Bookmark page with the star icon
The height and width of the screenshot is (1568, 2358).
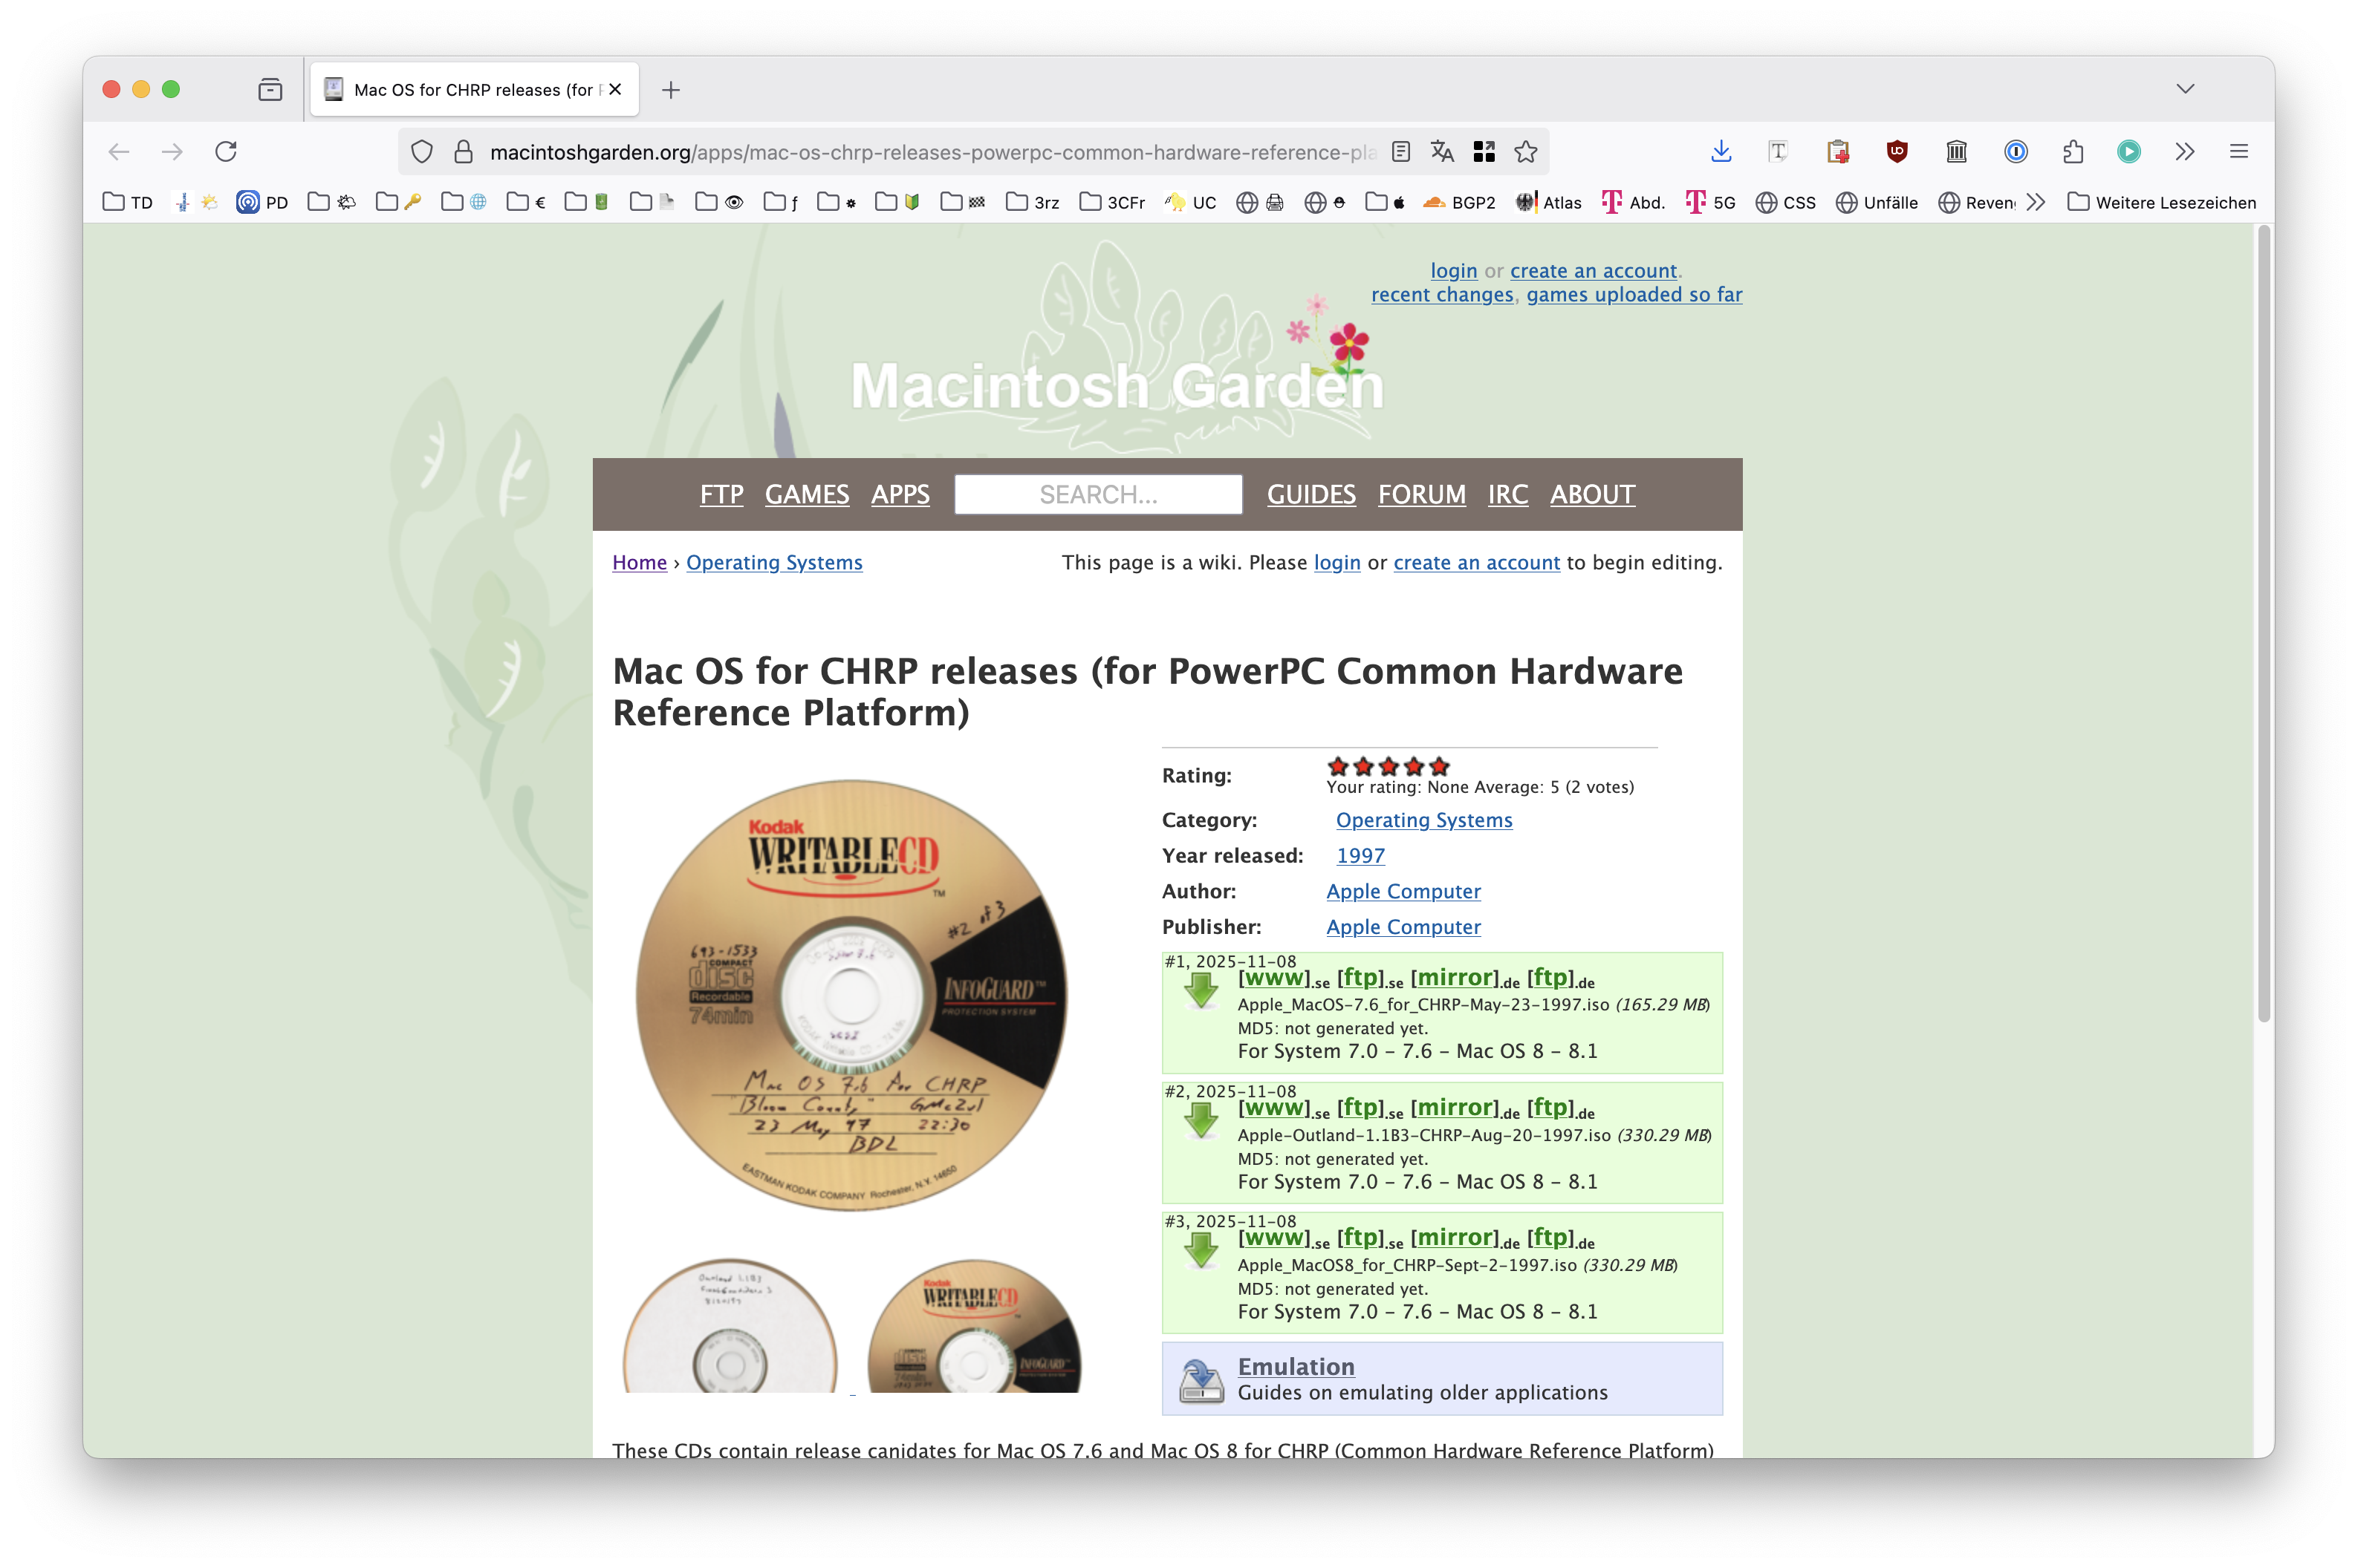tap(1526, 152)
